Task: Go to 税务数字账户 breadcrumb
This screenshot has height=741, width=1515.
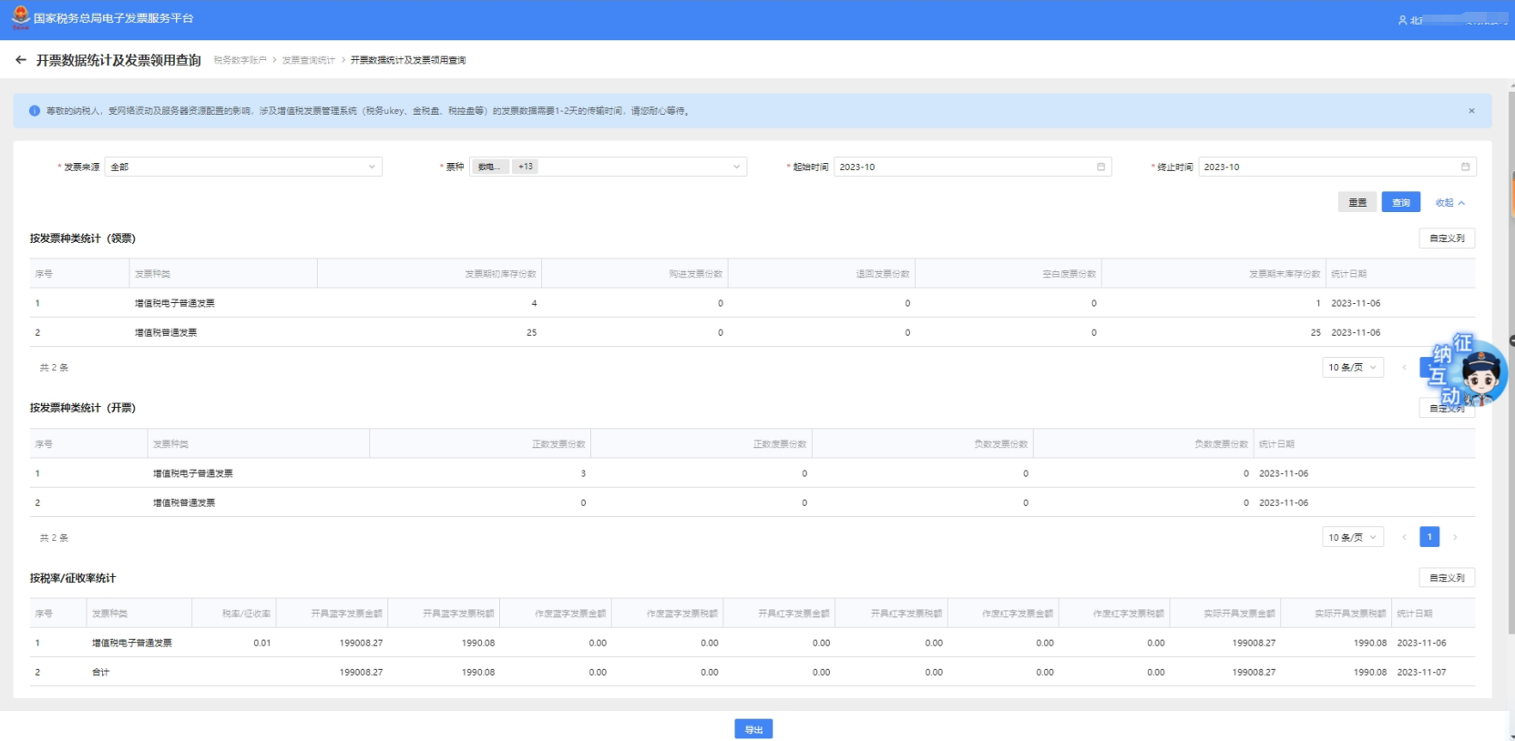Action: click(240, 60)
